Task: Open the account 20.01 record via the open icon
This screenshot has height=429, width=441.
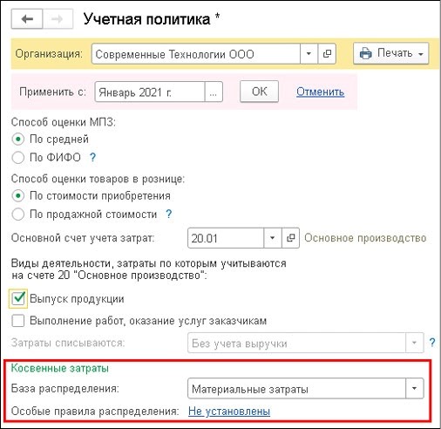Action: tap(290, 238)
